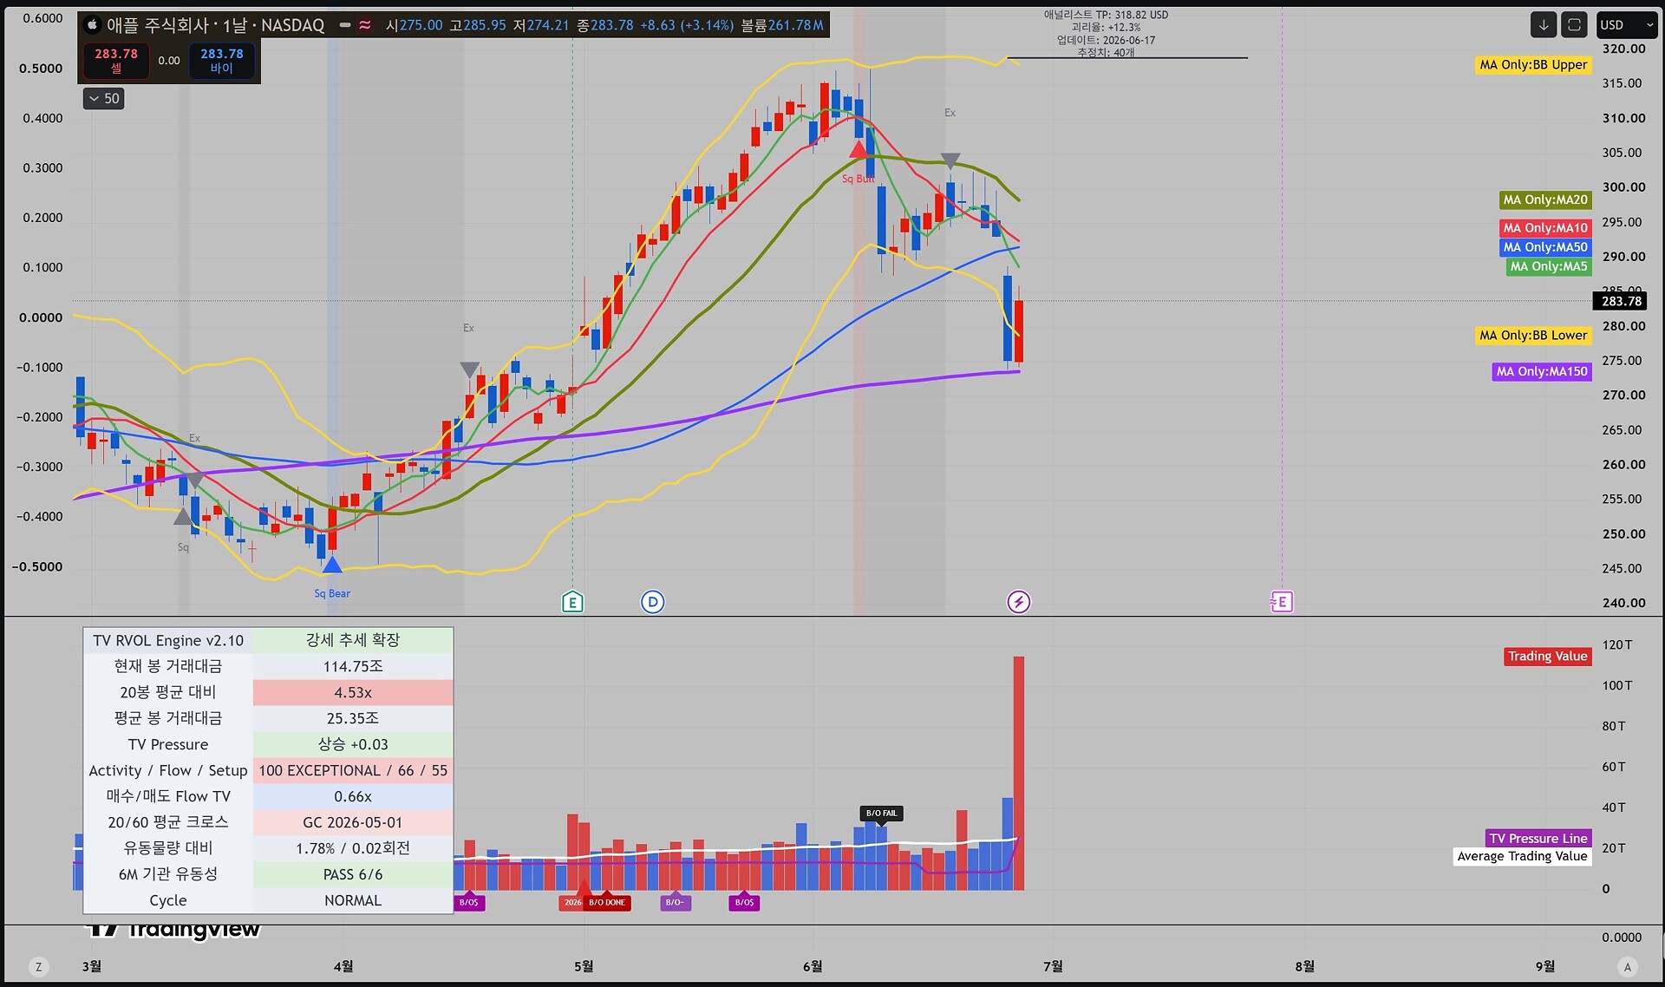Click the B/O$ marker right of B/O-

pyautogui.click(x=745, y=903)
